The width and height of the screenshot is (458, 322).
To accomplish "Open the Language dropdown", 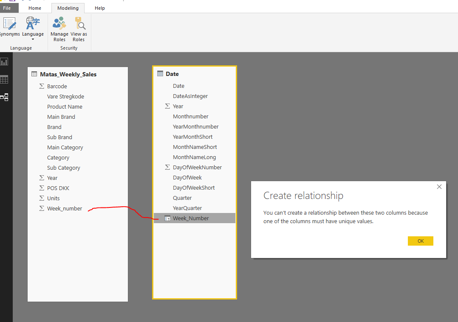I will (x=33, y=28).
